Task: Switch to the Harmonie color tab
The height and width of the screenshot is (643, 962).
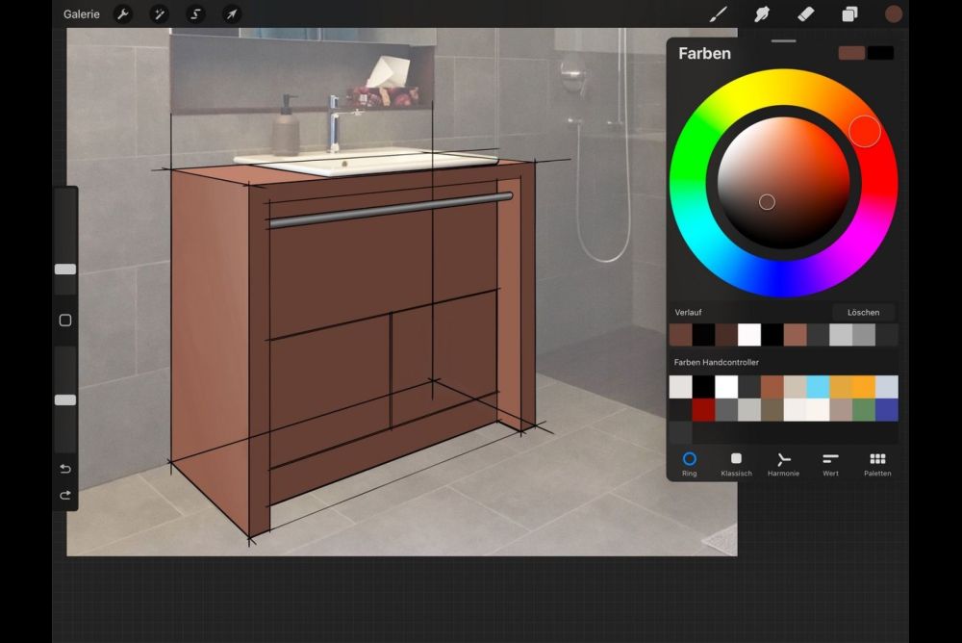Action: point(783,464)
